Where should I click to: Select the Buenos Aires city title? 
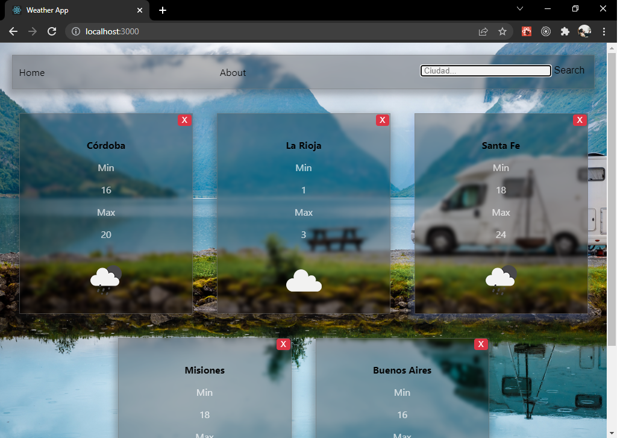pyautogui.click(x=402, y=371)
